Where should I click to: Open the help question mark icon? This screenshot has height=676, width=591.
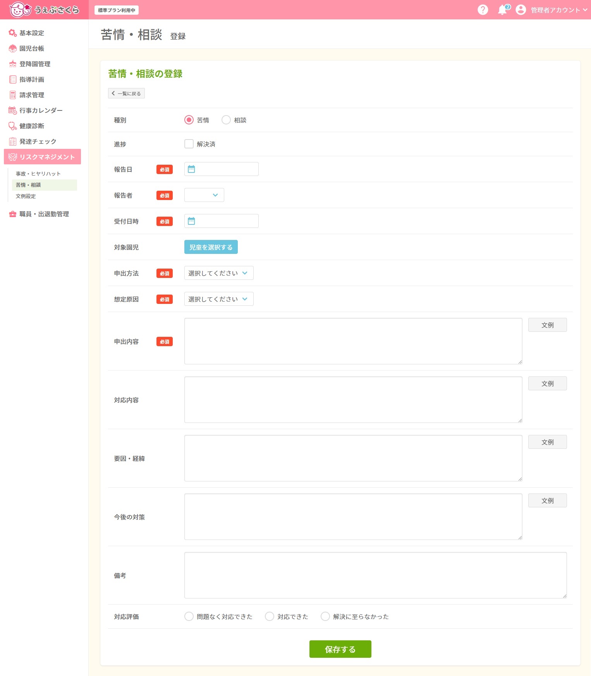click(x=483, y=10)
